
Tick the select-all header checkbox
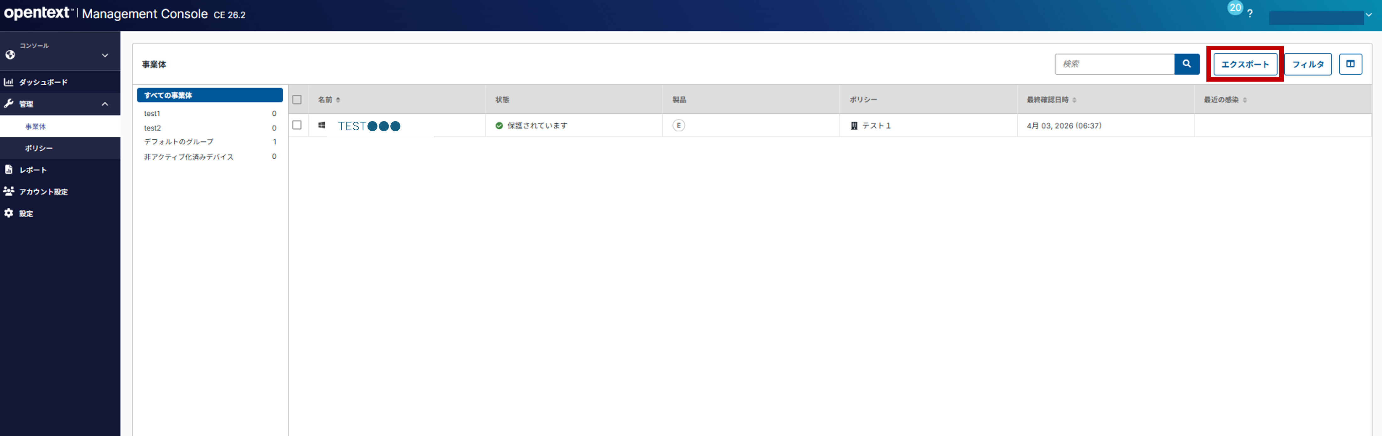pyautogui.click(x=297, y=100)
